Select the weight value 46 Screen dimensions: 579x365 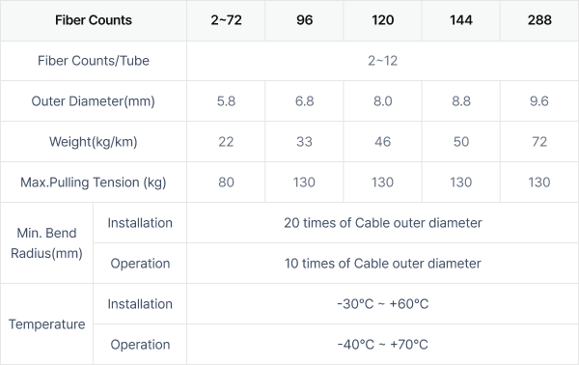[x=382, y=142]
